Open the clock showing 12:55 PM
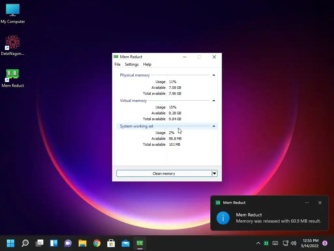The image size is (334, 251). [x=310, y=243]
